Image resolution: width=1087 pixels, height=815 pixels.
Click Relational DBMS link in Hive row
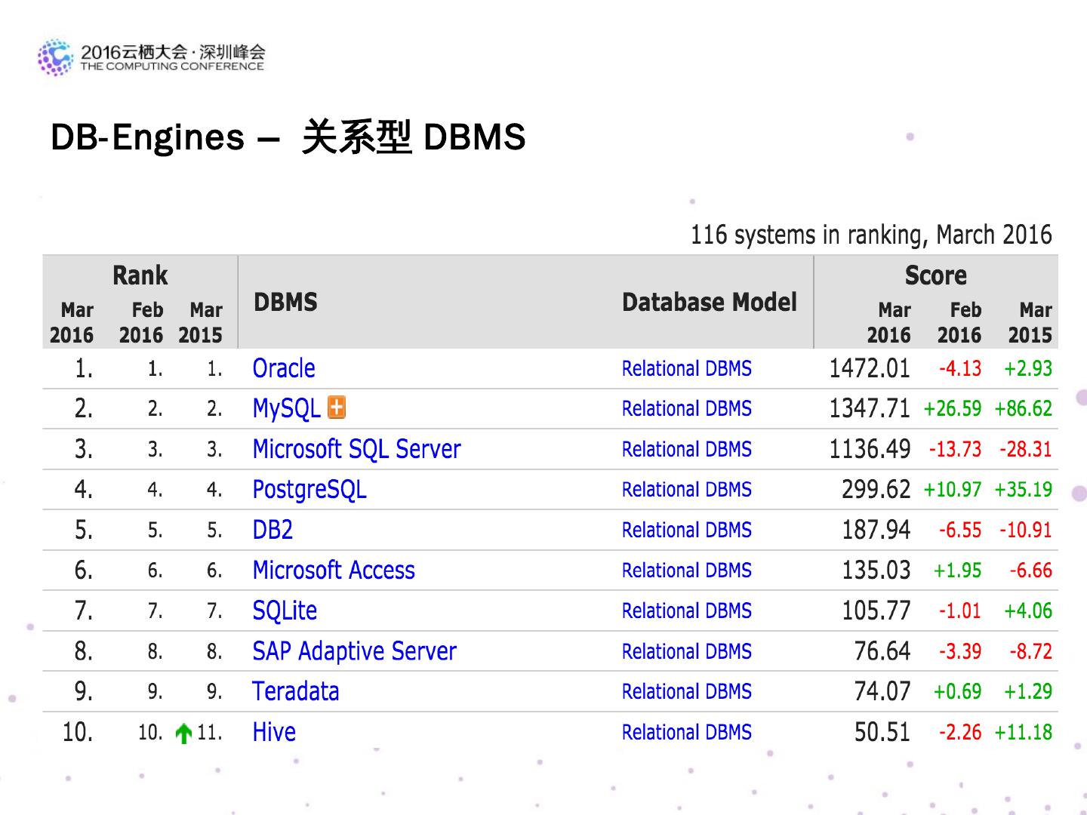point(687,732)
